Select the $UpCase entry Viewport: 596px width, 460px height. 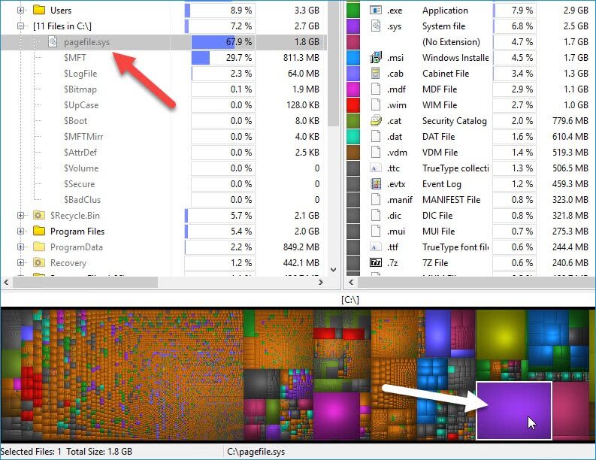click(x=81, y=105)
